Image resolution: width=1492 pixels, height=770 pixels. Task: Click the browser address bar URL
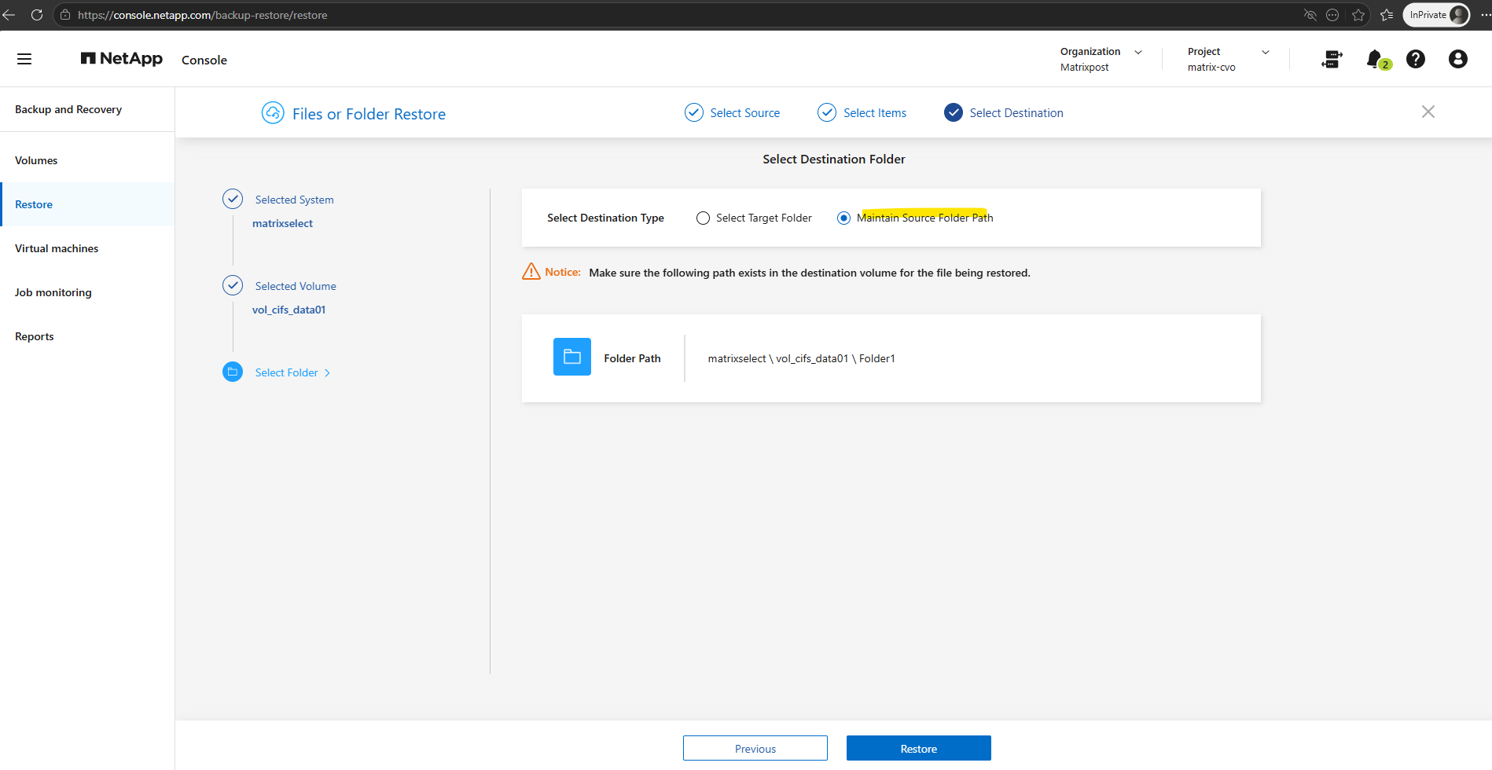pos(202,15)
